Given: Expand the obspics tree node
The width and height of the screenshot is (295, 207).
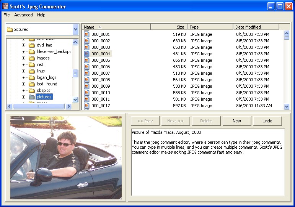Looking at the screenshot, I should (23, 90).
